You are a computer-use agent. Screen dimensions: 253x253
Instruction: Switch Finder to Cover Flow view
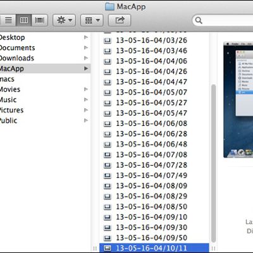pyautogui.click(x=40, y=20)
